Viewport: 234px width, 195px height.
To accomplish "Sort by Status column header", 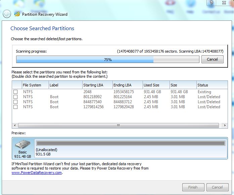I will [212, 85].
